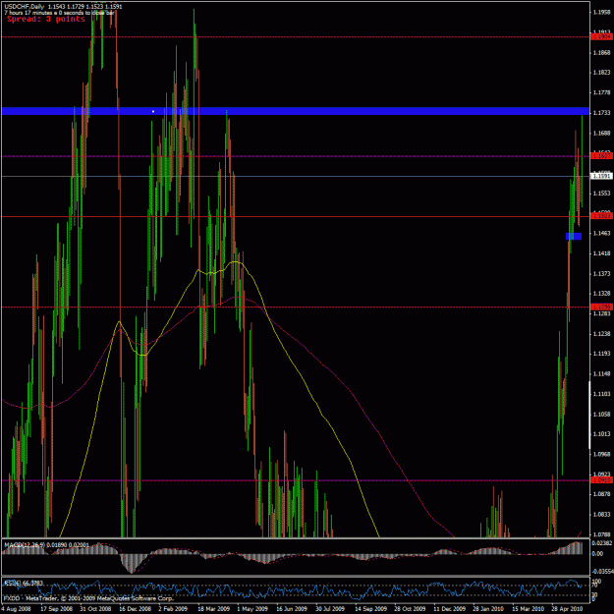The height and width of the screenshot is (614, 614).
Task: Click the 1.1688 price scale label
Action: point(602,134)
